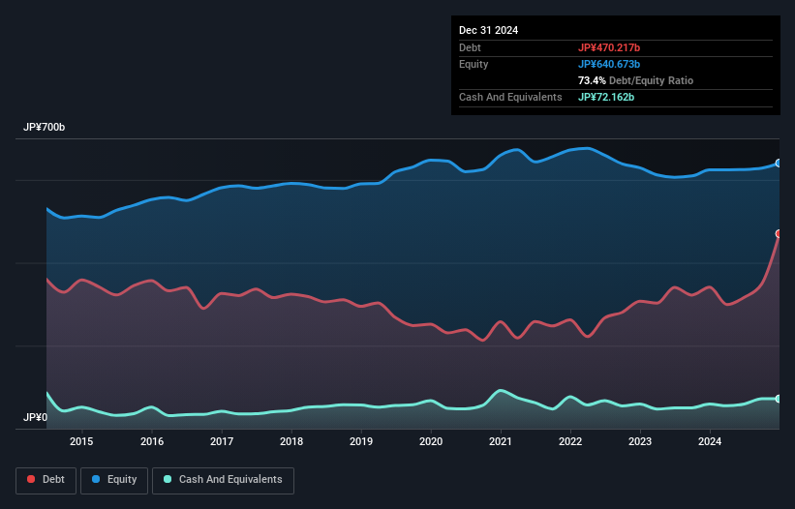
Task: Click Cash And Equivalents label in tooltip
Action: coord(510,97)
